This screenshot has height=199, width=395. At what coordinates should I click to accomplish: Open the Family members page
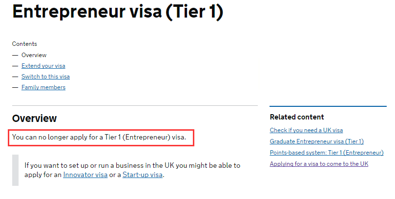43,87
